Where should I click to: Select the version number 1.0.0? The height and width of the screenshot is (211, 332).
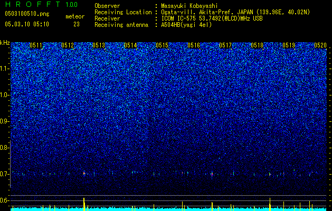(72, 5)
